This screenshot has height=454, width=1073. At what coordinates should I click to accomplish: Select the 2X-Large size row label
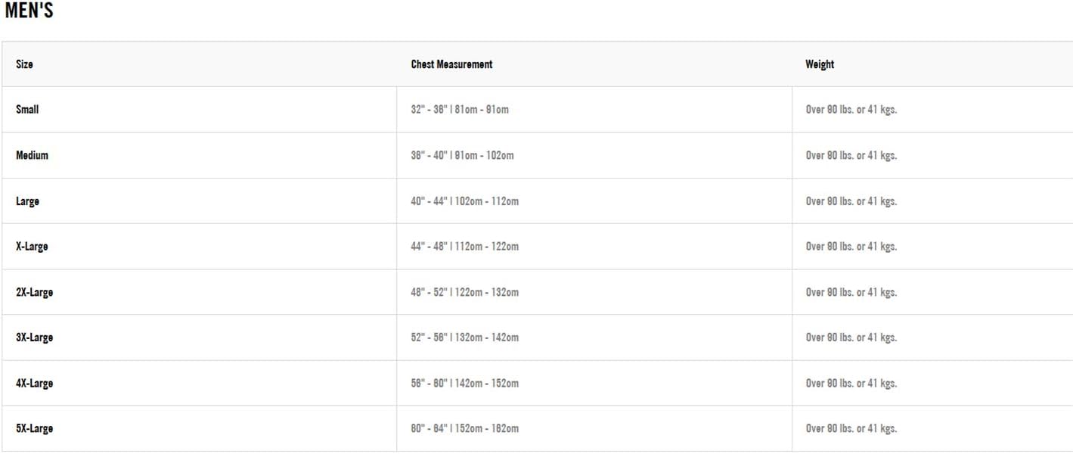point(34,292)
